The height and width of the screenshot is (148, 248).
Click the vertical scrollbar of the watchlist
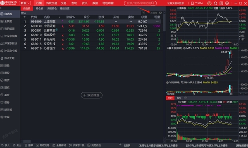tap(164, 22)
